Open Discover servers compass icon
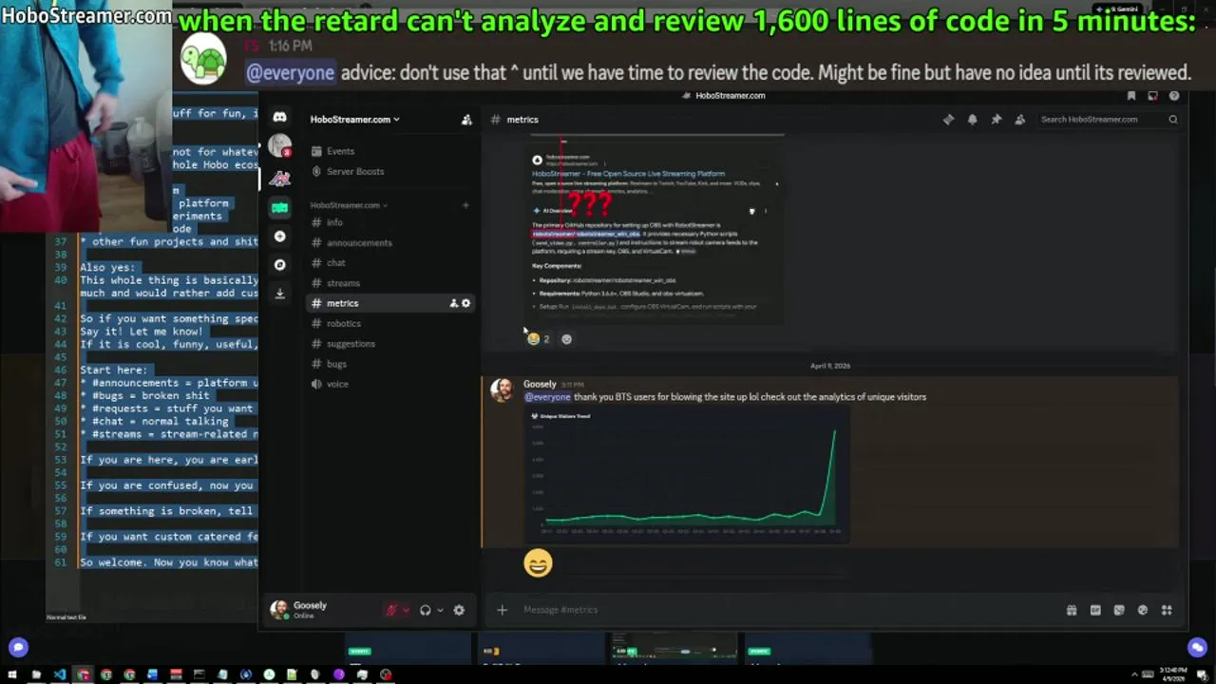This screenshot has height=684, width=1216. [x=279, y=265]
